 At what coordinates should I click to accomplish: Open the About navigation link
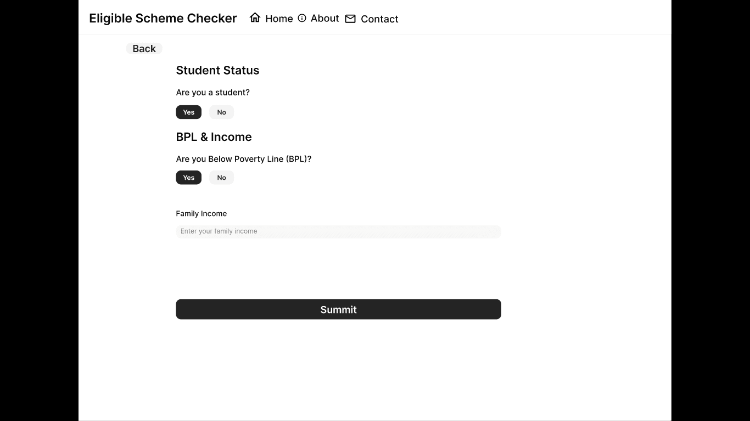324,18
